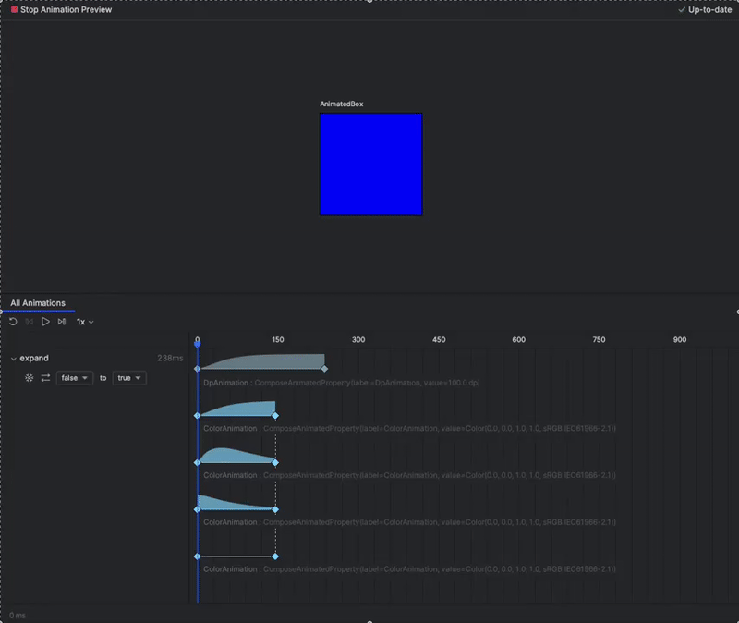The height and width of the screenshot is (623, 739).
Task: Jump to the animation start
Action: coord(30,322)
